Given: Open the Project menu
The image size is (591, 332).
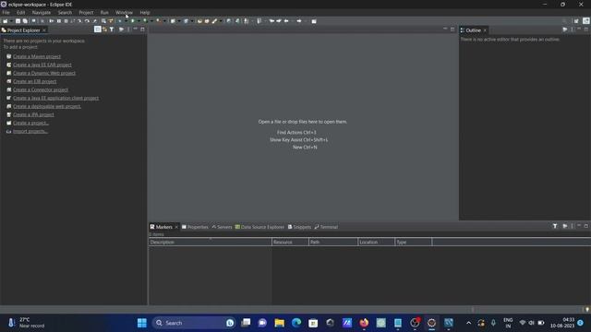Looking at the screenshot, I should tap(86, 12).
